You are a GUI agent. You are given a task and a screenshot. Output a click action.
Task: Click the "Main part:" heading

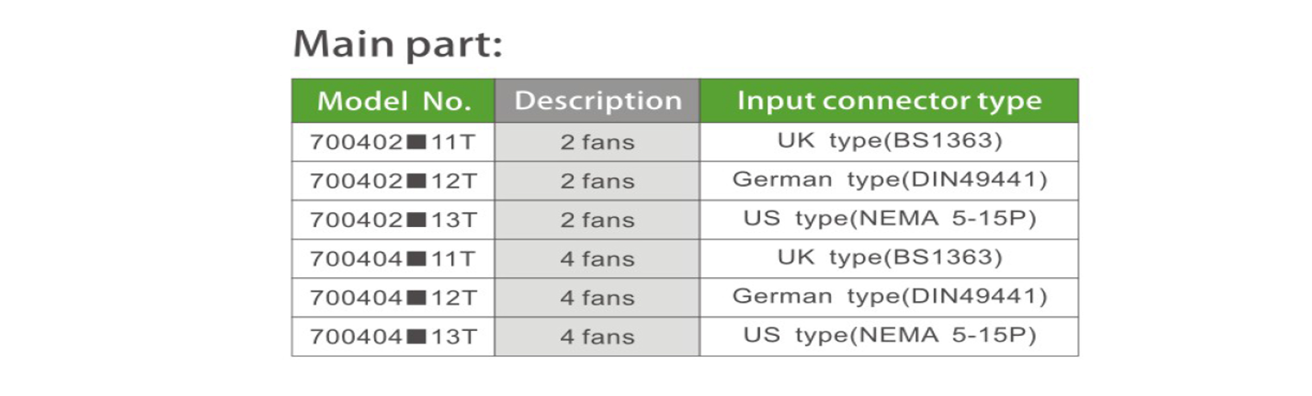398,45
